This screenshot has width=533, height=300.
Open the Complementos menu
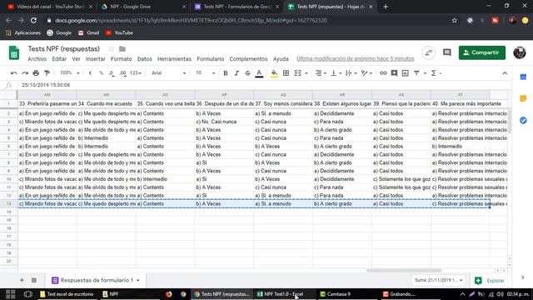(x=248, y=59)
